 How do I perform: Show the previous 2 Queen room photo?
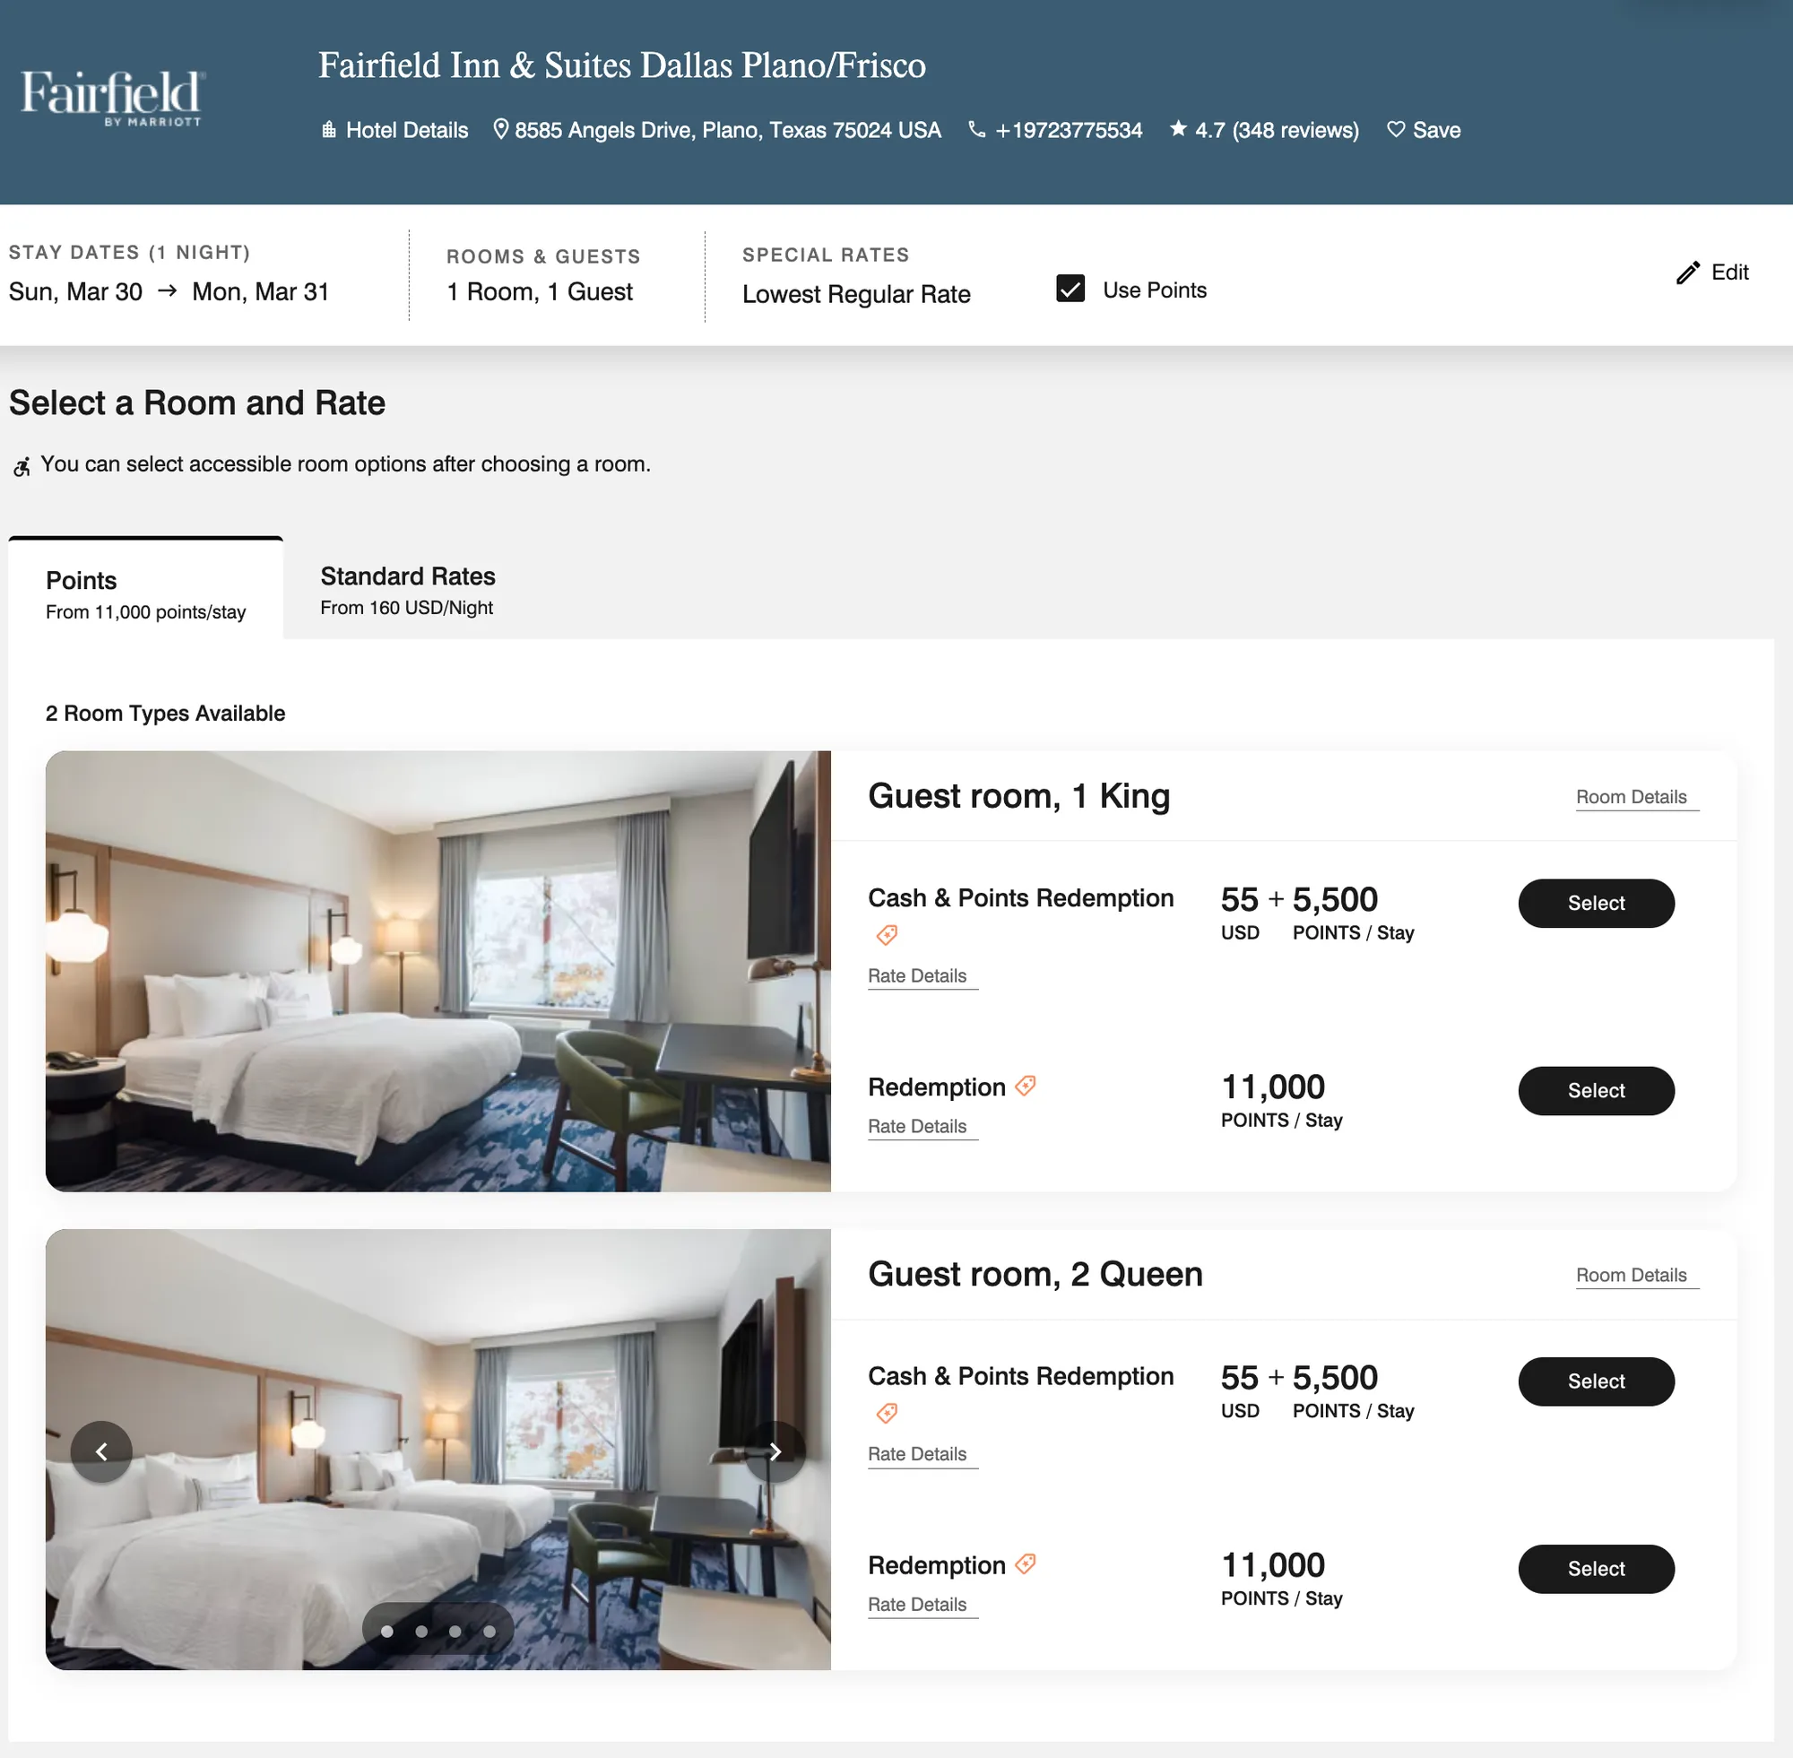[x=101, y=1451]
